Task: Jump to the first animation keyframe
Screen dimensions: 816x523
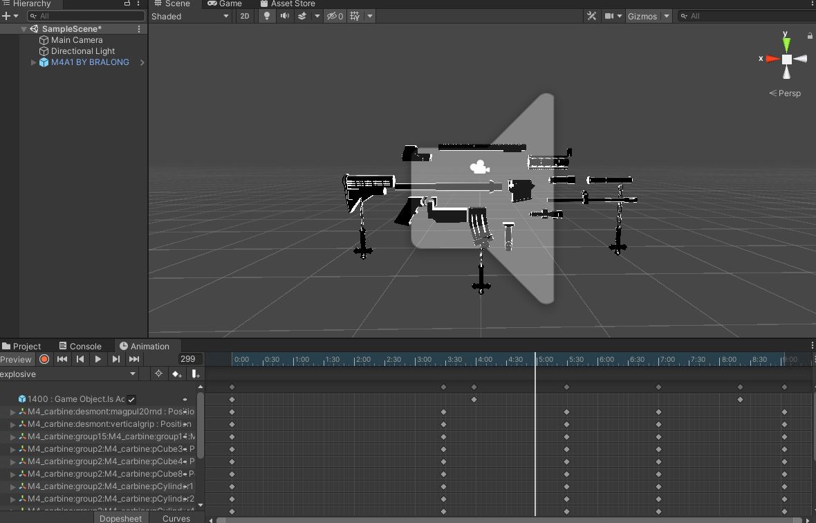Action: 62,359
